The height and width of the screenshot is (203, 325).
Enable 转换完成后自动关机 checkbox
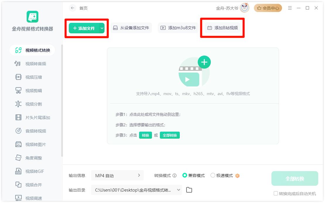click(x=276, y=194)
